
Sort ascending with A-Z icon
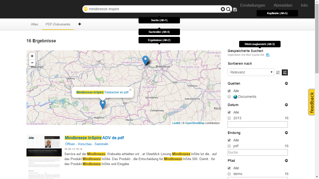278,72
